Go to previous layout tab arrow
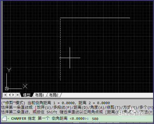Viewport: 154px width, 124px height. 9,95
